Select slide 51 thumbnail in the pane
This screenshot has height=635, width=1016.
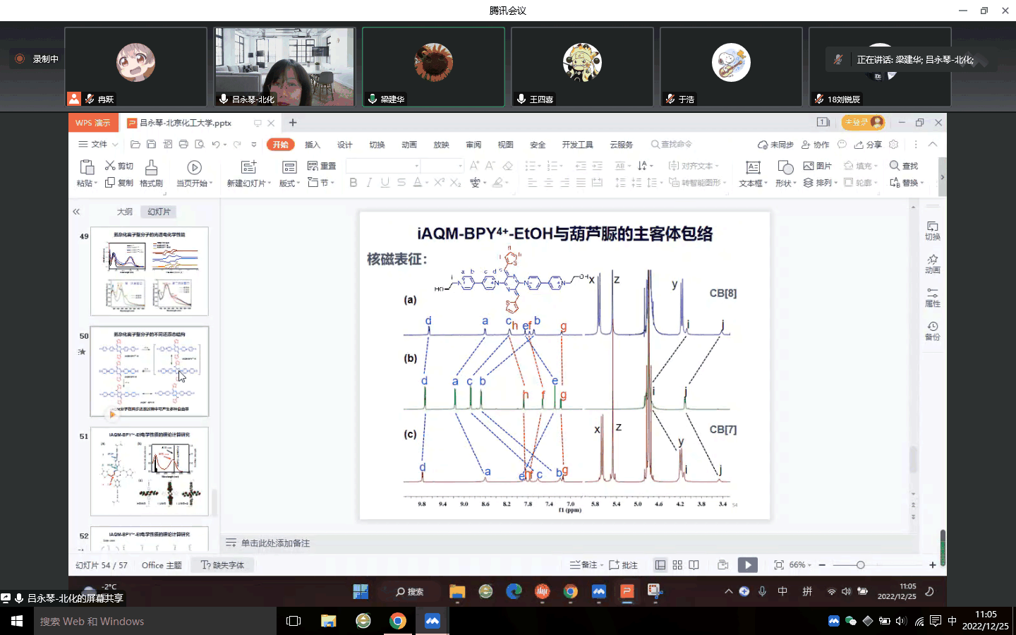[148, 471]
